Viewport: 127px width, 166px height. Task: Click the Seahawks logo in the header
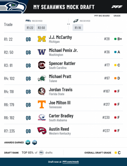tap(13, 7)
